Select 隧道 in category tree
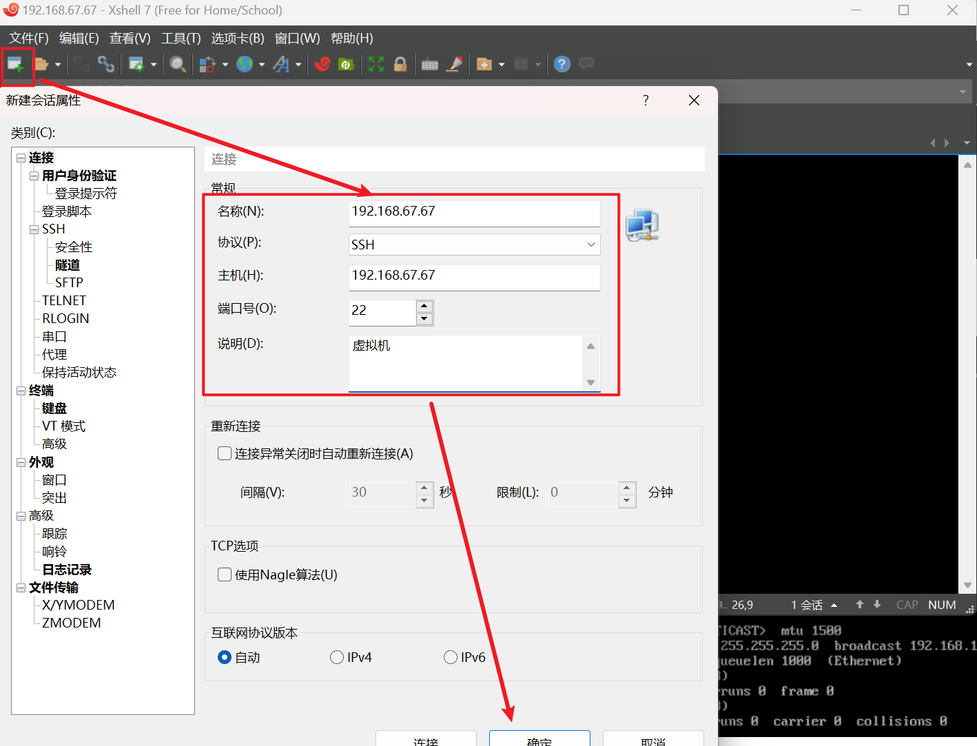 68,265
